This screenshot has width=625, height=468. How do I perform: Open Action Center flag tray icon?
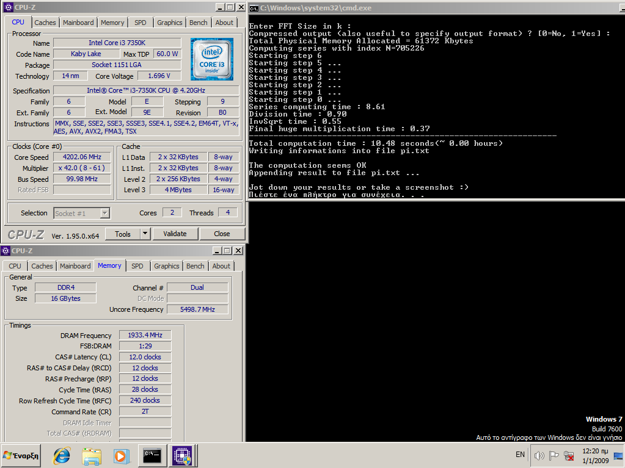[x=554, y=456]
